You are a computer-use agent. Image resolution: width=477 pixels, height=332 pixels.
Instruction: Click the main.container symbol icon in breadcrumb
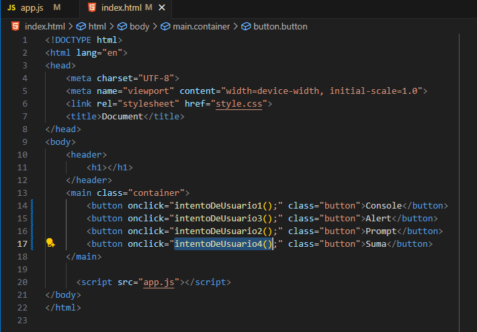(165, 27)
